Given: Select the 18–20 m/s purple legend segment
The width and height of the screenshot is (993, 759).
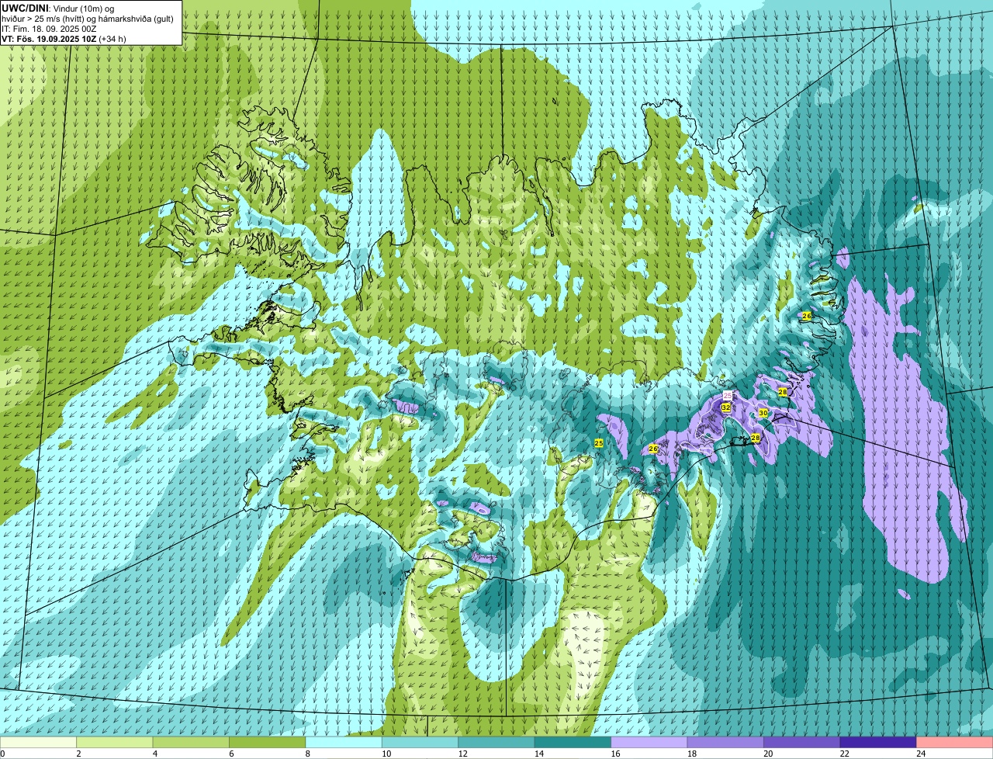Looking at the screenshot, I should [725, 742].
